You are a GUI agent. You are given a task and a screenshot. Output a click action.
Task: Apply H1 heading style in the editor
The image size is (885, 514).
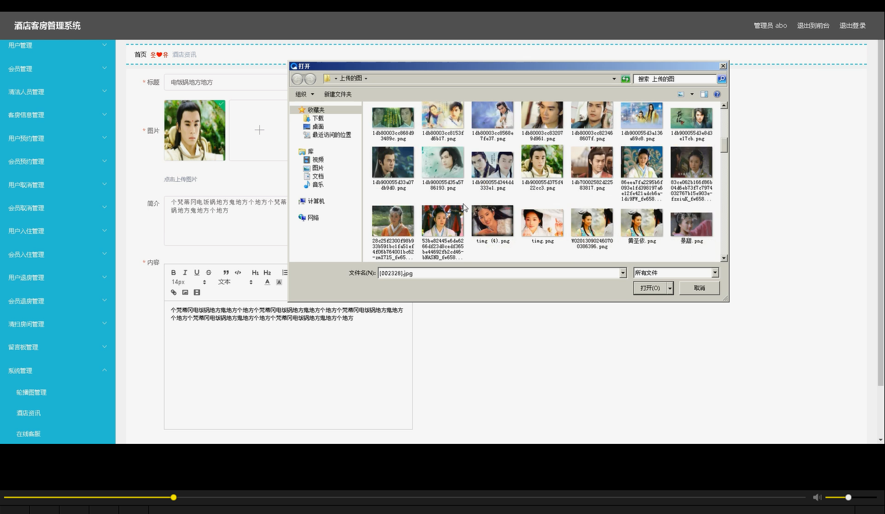click(x=255, y=272)
